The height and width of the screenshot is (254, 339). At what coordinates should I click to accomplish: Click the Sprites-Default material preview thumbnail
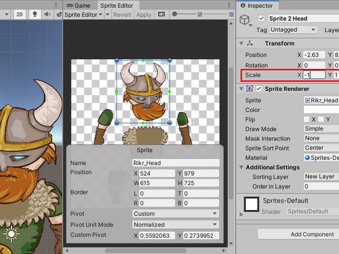click(x=251, y=205)
